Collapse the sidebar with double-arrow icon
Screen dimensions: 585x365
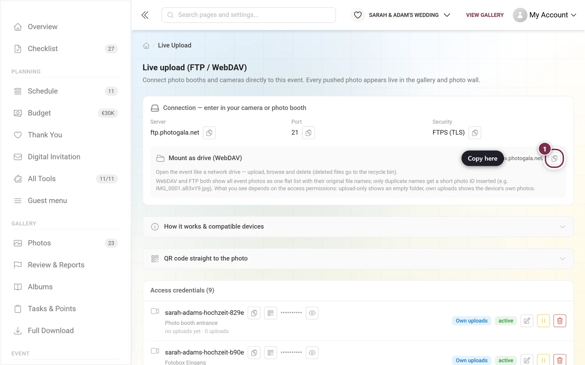[x=145, y=15]
